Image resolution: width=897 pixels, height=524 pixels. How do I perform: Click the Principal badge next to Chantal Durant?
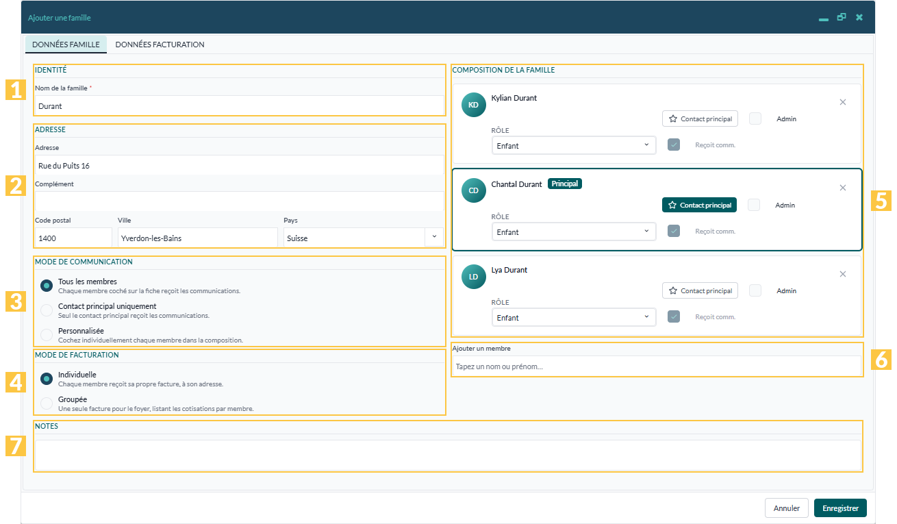click(x=565, y=184)
